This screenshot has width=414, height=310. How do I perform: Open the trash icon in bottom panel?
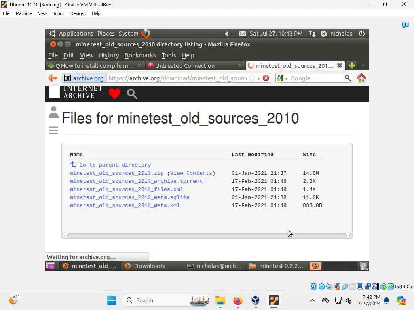(x=363, y=266)
